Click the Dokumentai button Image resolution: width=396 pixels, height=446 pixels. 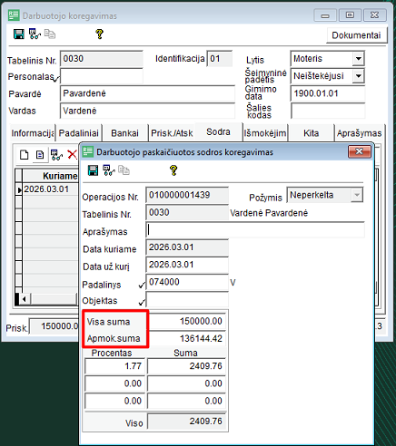point(356,35)
